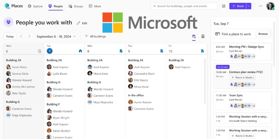The image size is (279, 139).
Task: Add Room in Studio J to Contoso review
Action: pyautogui.click(x=242, y=78)
